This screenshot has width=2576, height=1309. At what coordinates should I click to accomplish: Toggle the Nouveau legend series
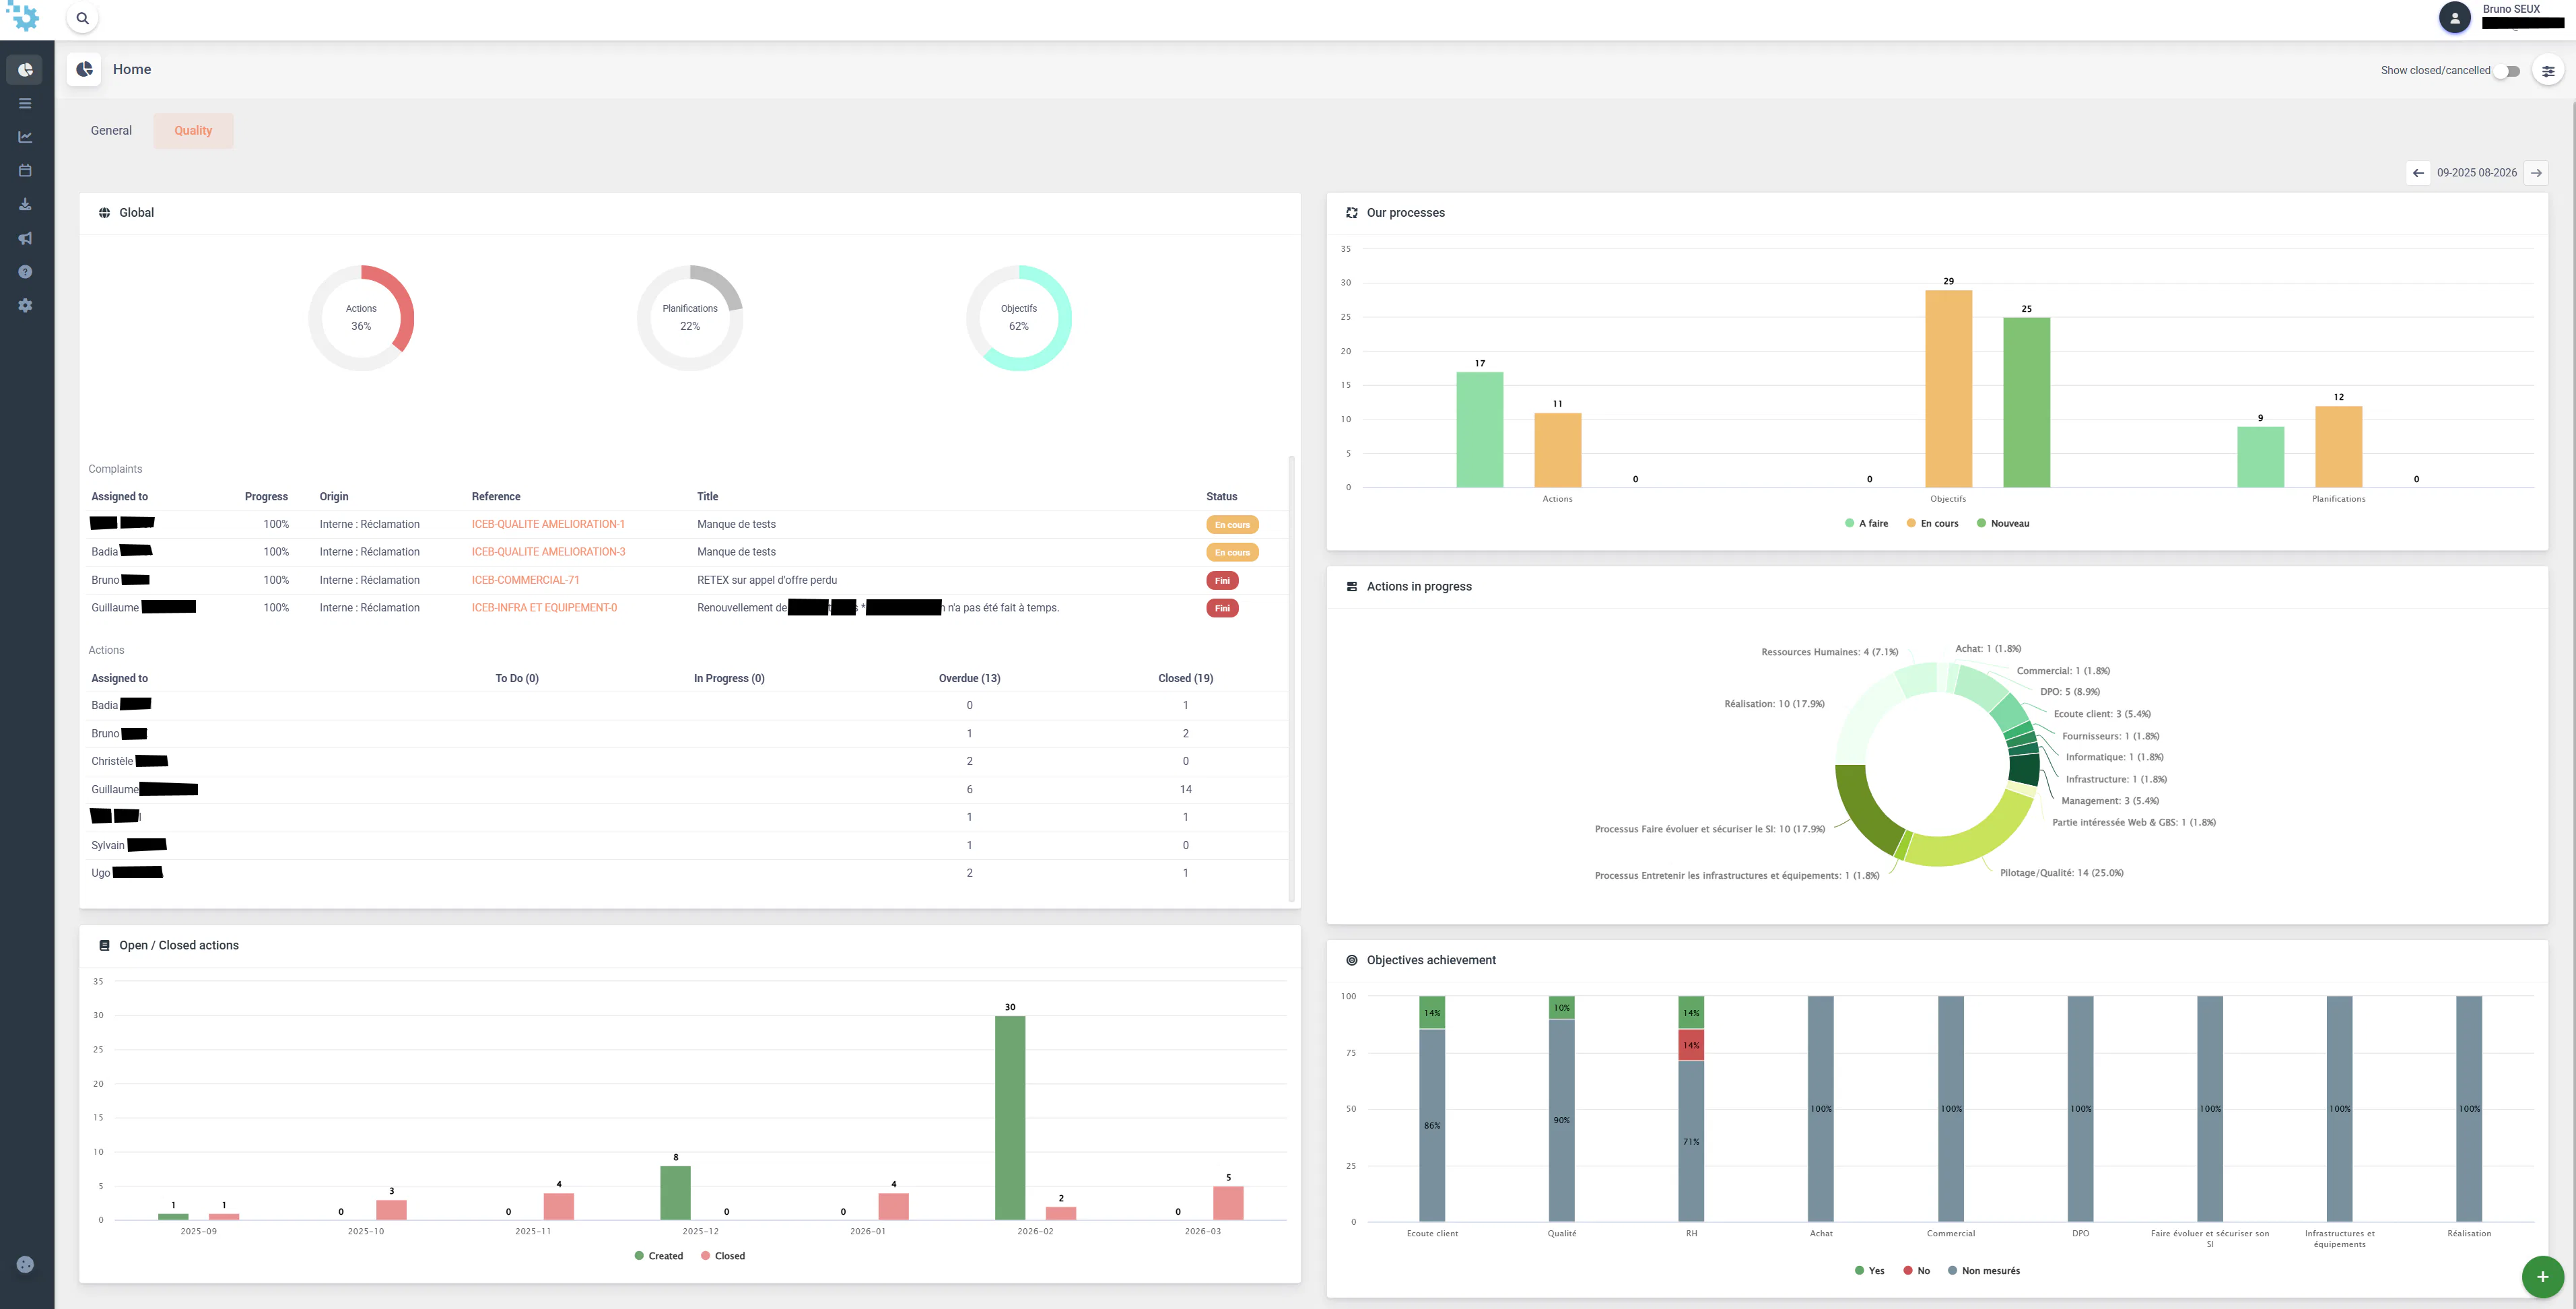pos(2003,523)
